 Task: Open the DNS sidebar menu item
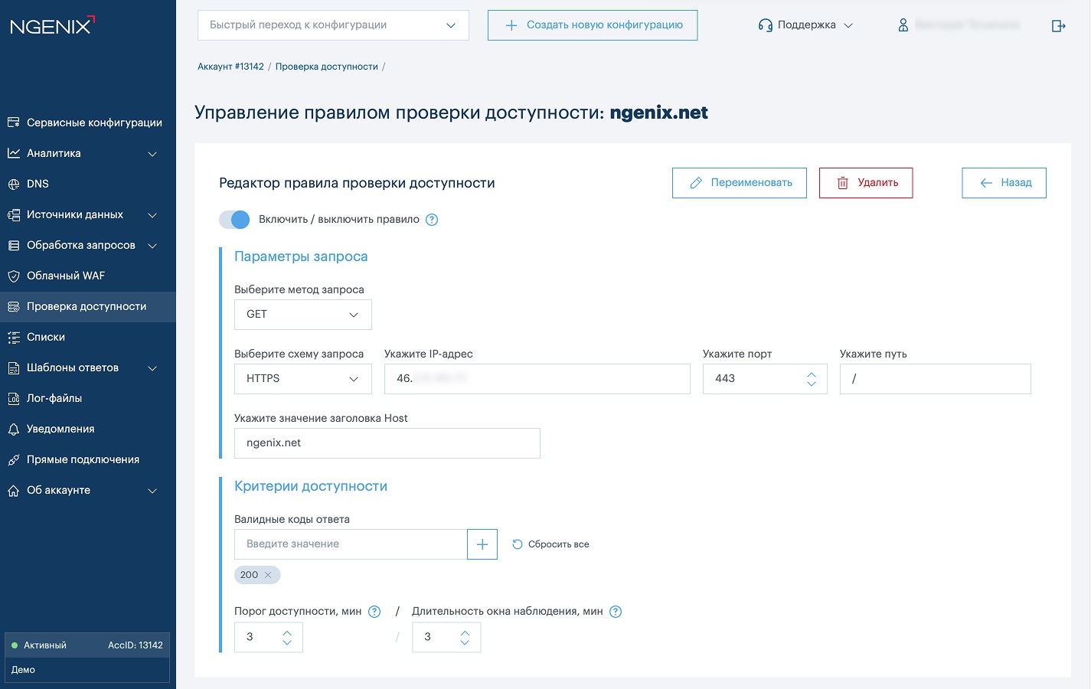38,184
